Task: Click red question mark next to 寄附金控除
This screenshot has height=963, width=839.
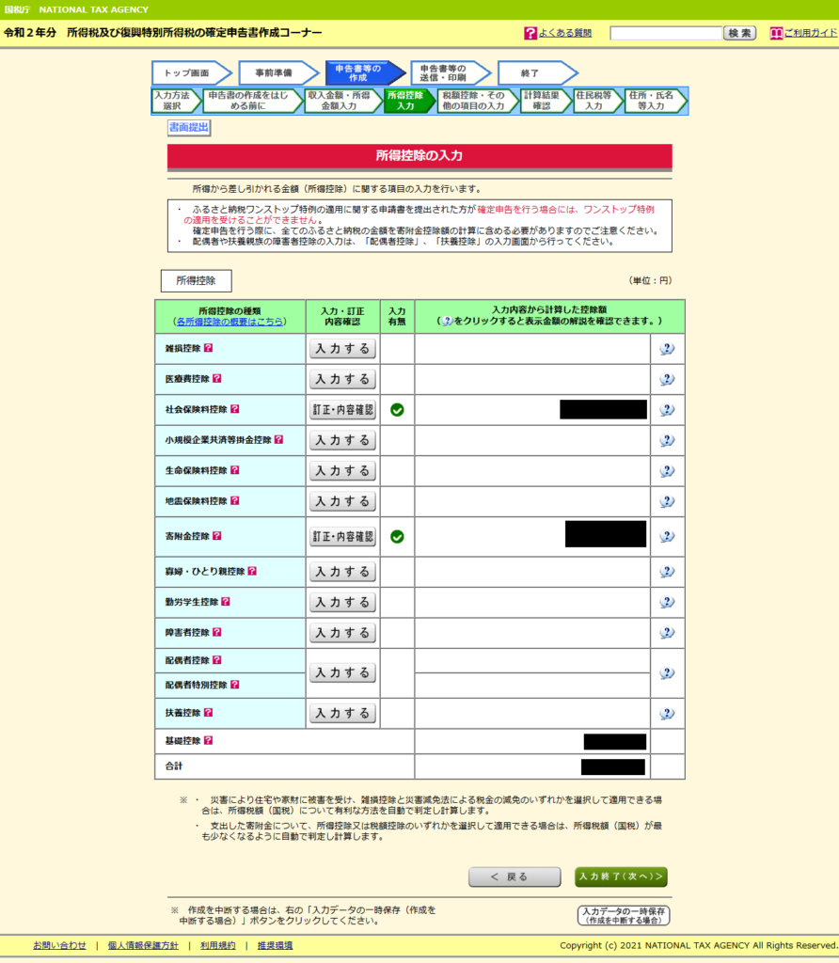Action: [x=217, y=536]
